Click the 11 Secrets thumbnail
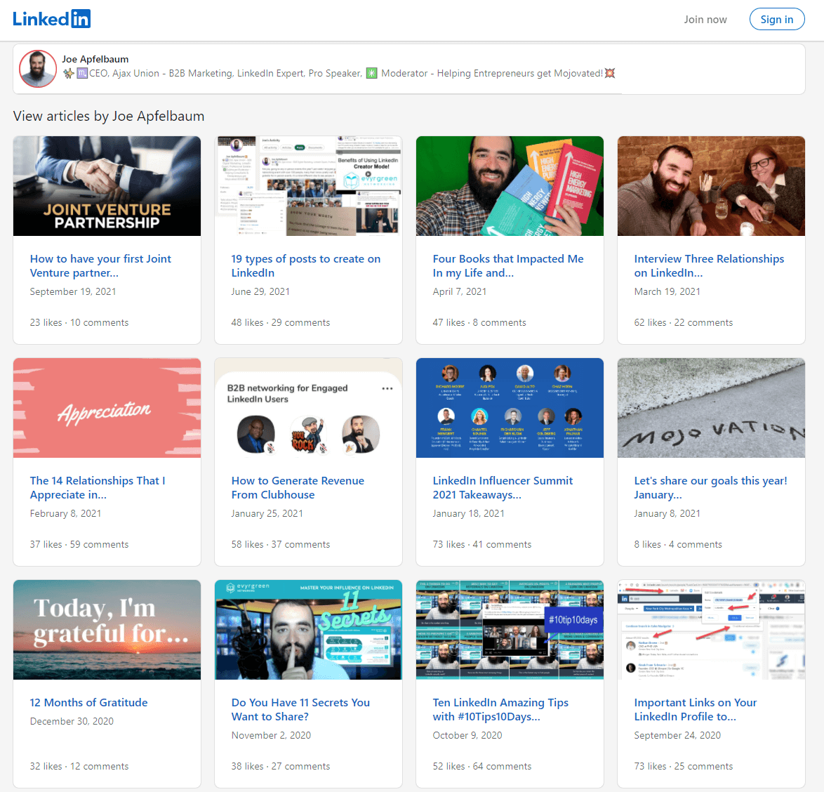The width and height of the screenshot is (824, 792). click(x=309, y=630)
